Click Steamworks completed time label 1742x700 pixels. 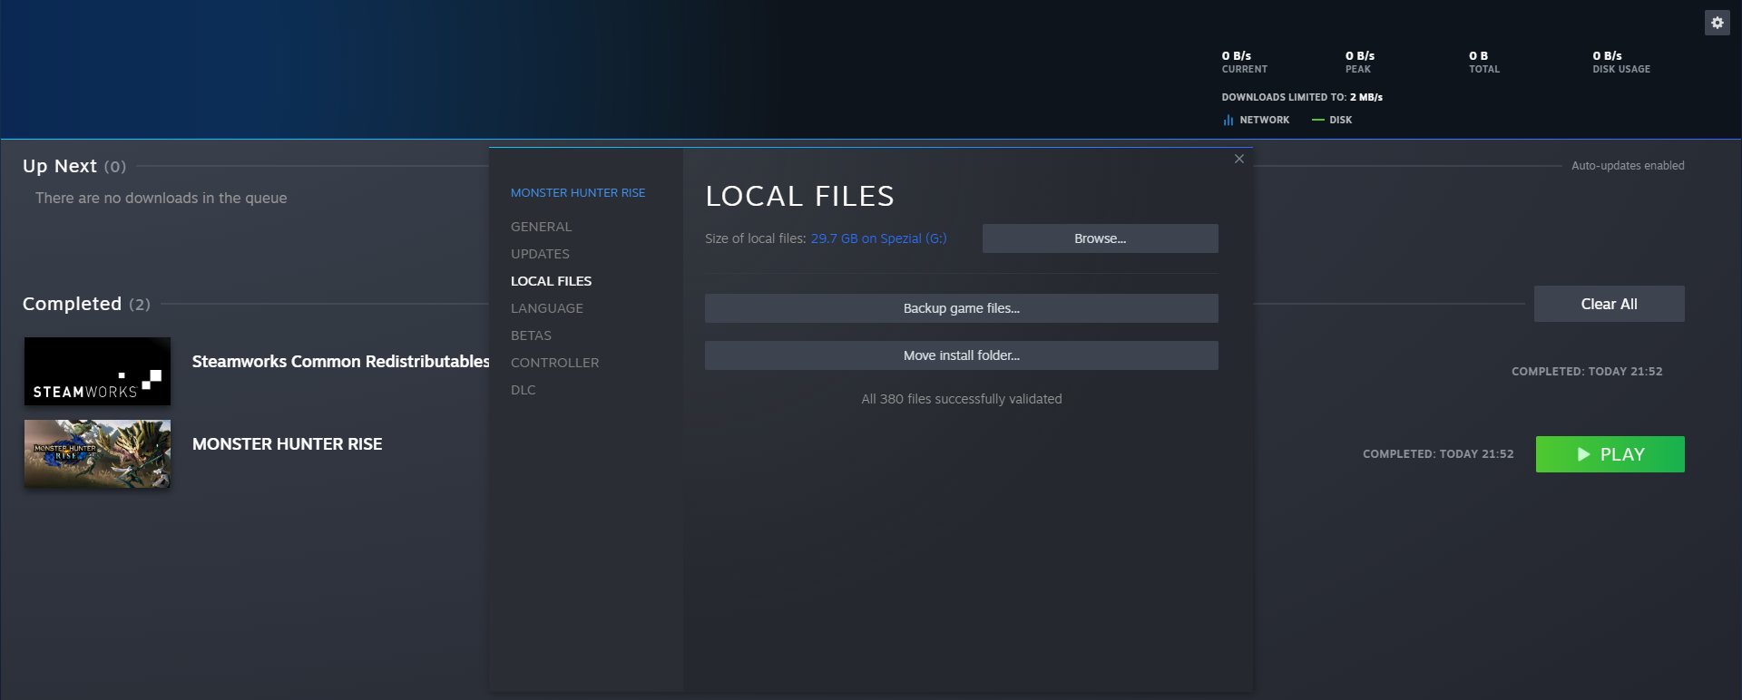1587,372
